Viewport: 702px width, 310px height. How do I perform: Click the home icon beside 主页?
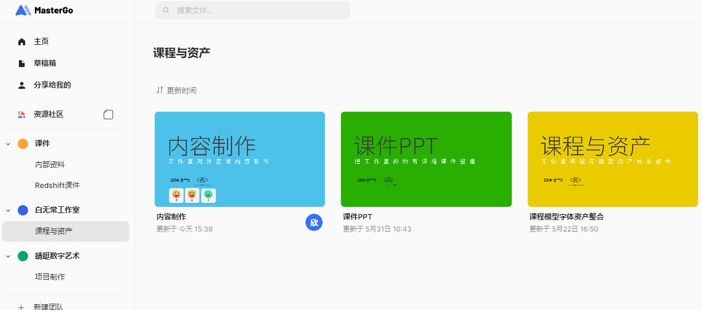22,42
